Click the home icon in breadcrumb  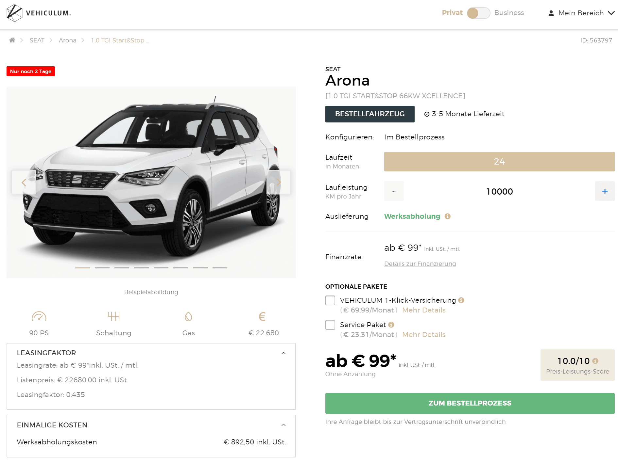coord(12,40)
